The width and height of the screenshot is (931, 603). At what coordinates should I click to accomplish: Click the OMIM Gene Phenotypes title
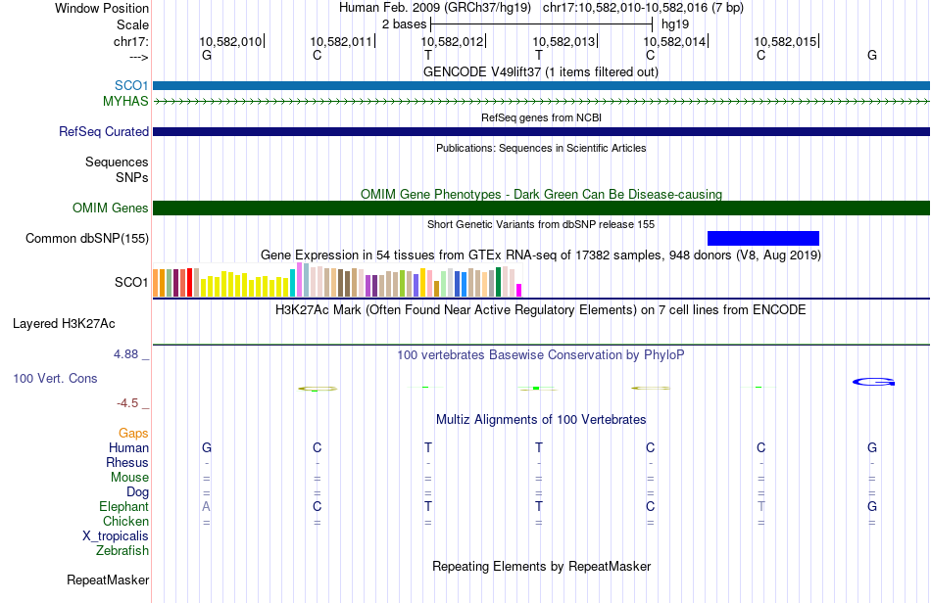[x=541, y=195]
